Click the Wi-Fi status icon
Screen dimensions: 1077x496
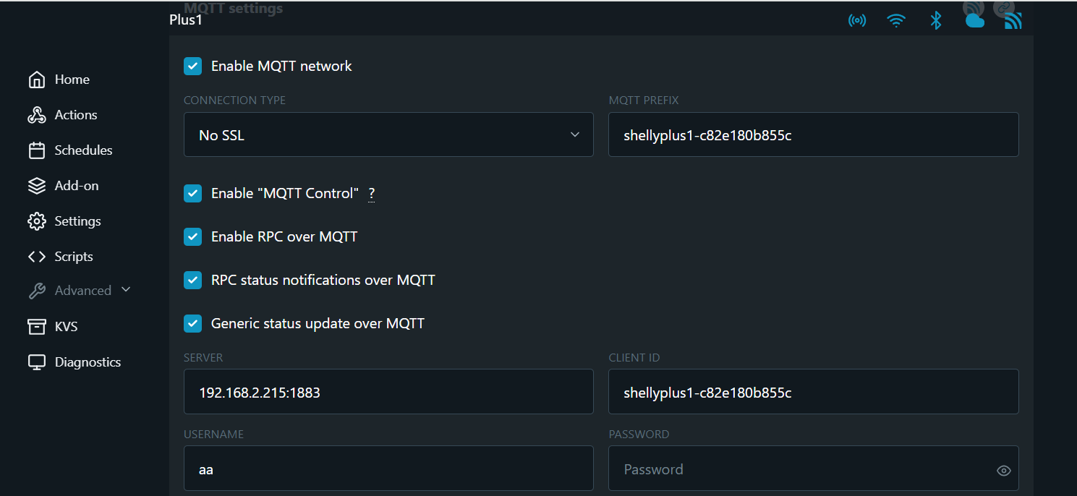[x=896, y=20]
